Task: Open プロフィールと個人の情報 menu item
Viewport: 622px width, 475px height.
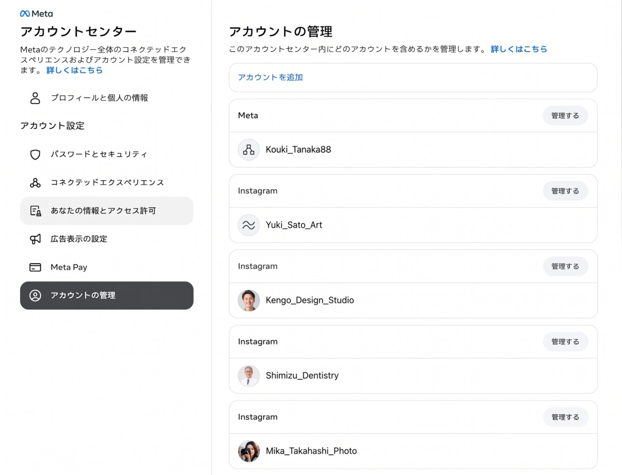Action: 107,98
